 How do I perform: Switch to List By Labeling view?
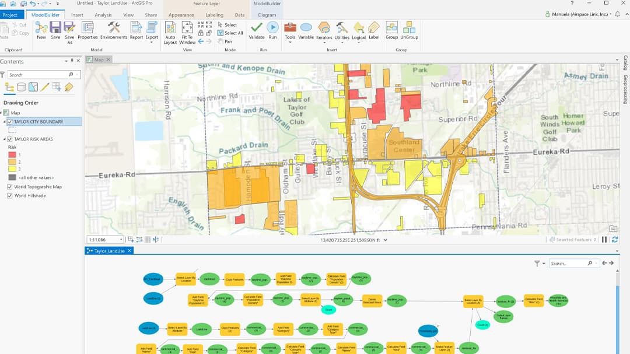69,87
